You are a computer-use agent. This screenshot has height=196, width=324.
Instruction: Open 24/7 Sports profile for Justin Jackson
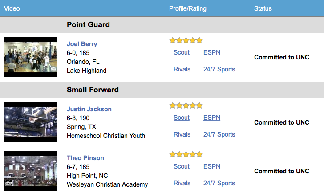click(219, 134)
